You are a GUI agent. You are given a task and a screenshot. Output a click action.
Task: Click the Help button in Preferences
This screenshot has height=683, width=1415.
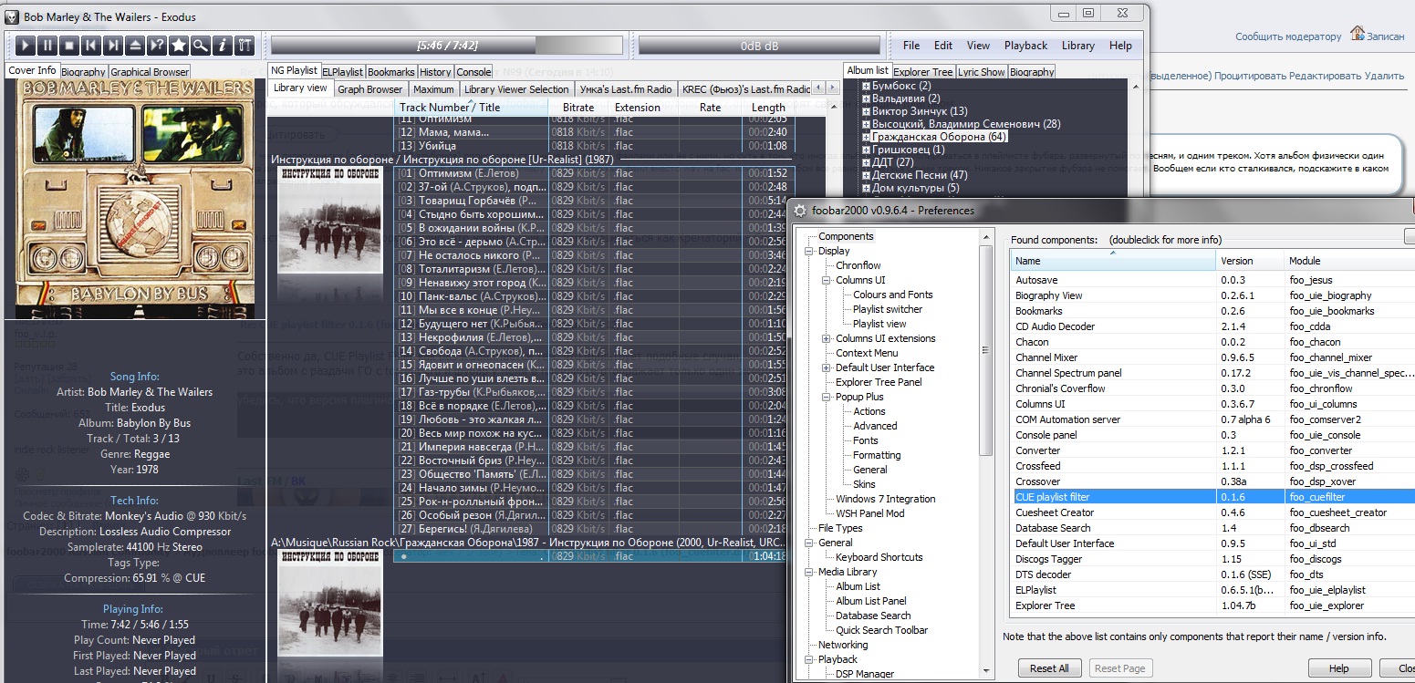(x=1338, y=668)
